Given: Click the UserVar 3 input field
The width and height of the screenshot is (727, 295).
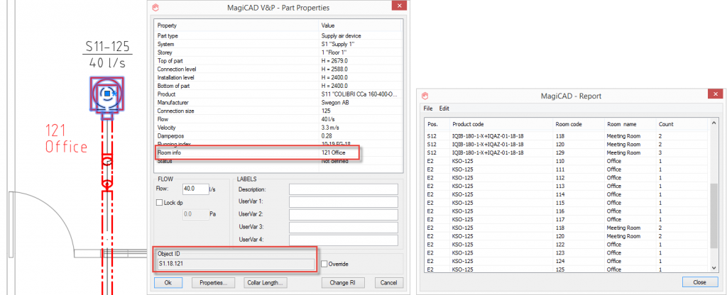Looking at the screenshot, I should (343, 228).
